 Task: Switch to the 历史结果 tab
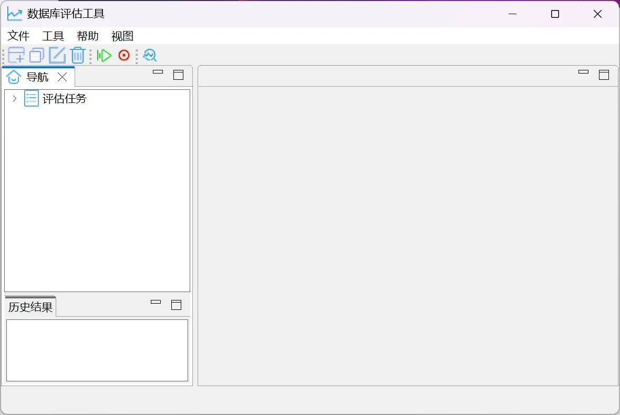coord(30,307)
